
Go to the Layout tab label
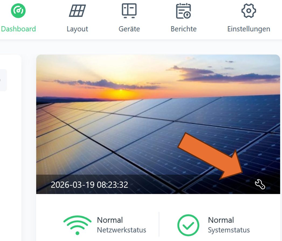coord(77,29)
